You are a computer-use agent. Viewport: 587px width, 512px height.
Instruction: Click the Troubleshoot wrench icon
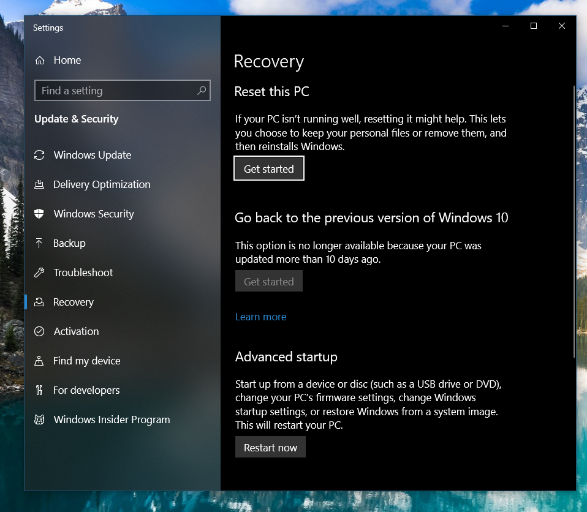point(39,273)
